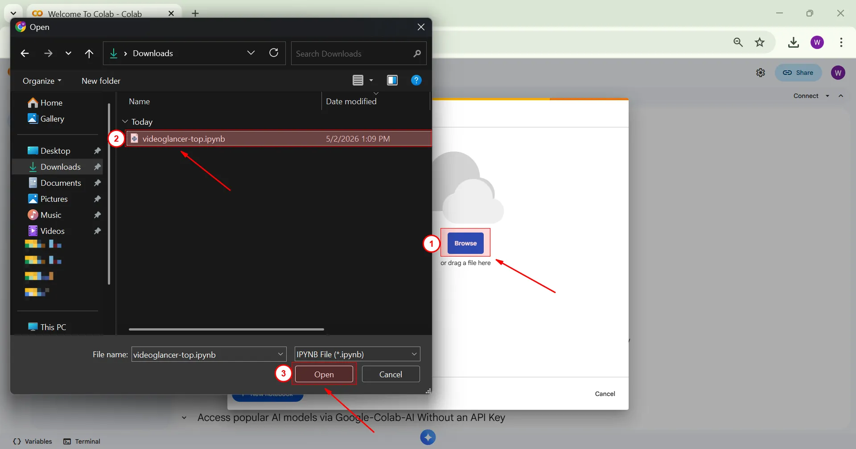Open view options dropdown arrow
Viewport: 856px width, 449px height.
click(x=371, y=81)
